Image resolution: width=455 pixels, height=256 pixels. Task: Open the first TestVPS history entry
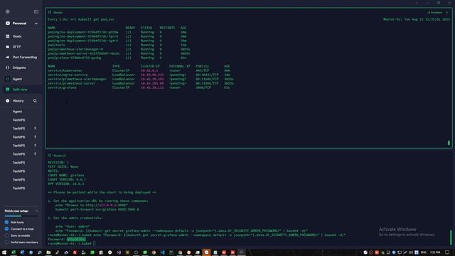click(19, 120)
